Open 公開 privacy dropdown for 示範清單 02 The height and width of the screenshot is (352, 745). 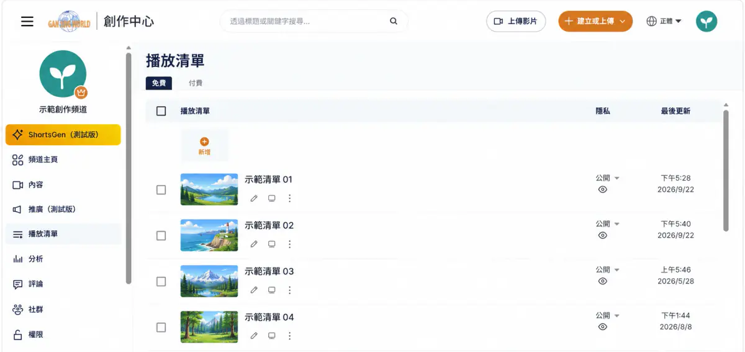coord(608,224)
